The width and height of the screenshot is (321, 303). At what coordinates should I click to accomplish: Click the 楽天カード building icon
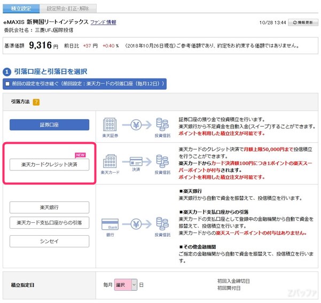coord(110,161)
